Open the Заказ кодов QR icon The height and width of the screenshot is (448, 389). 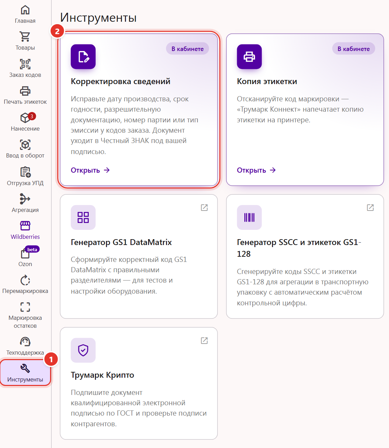[25, 64]
